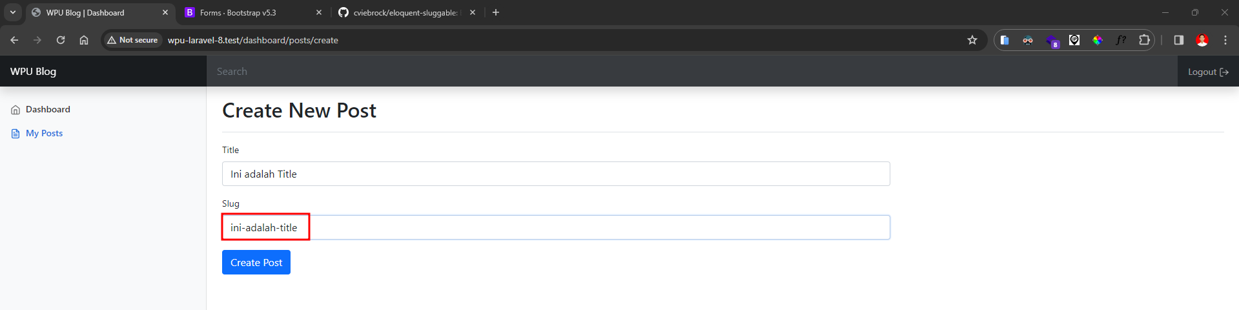Viewport: 1239px width, 310px height.
Task: Click into the Slug input field
Action: [555, 227]
